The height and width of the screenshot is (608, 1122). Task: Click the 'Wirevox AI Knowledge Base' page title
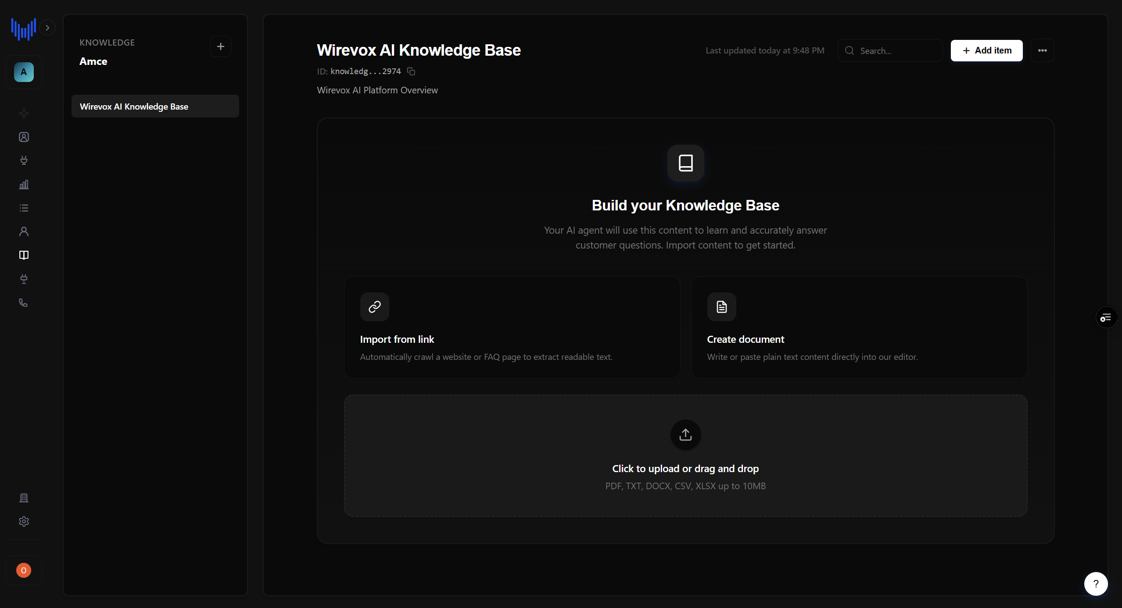click(x=419, y=50)
